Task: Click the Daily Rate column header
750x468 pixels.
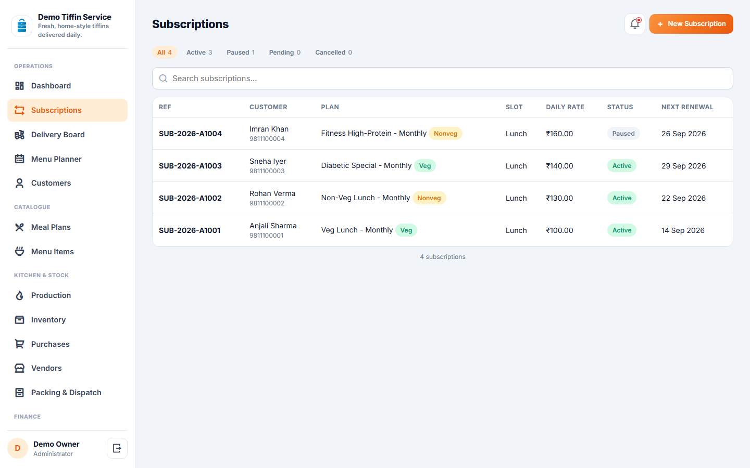Action: pos(565,107)
